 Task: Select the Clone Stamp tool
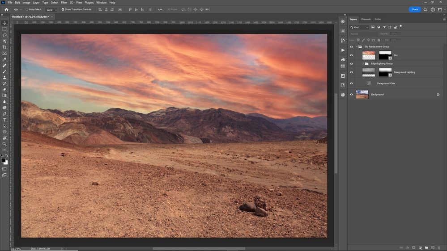[x=4, y=77]
